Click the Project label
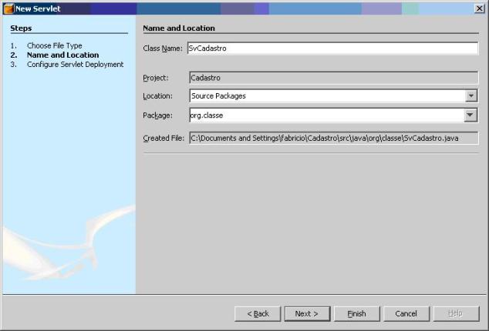The image size is (489, 331). (x=156, y=78)
